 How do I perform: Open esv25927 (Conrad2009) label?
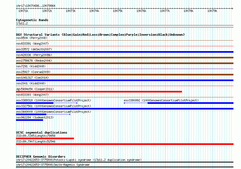[x=33, y=72]
